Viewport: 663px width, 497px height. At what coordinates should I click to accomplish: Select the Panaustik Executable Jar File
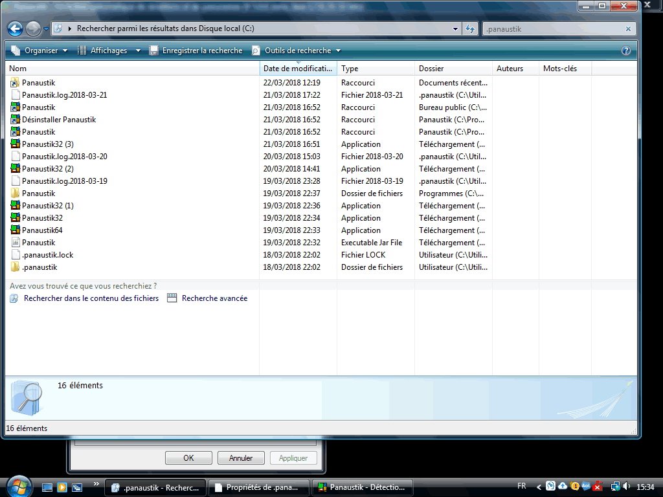pyautogui.click(x=38, y=243)
